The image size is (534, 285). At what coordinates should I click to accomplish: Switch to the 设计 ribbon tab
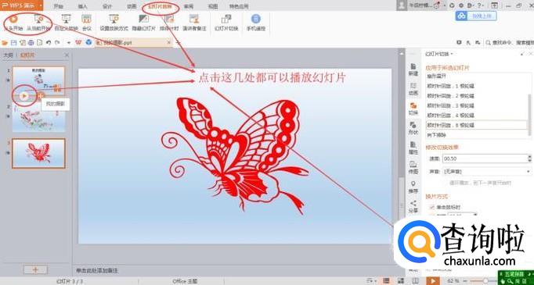coord(107,6)
